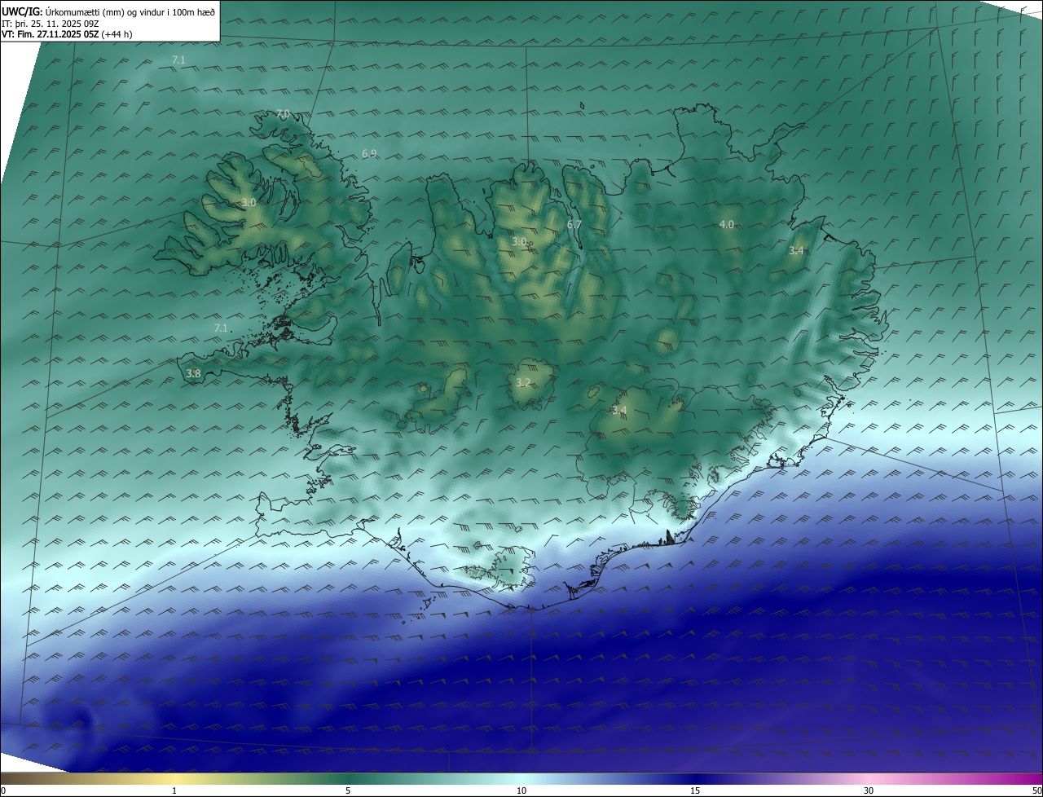Click the 3.8 value label on the map
This screenshot has height=797, width=1043.
click(193, 374)
